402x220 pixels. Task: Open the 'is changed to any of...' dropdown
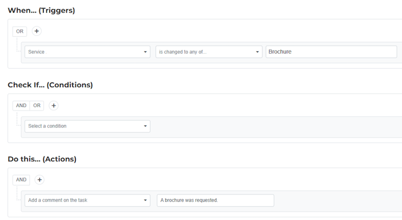(x=209, y=52)
